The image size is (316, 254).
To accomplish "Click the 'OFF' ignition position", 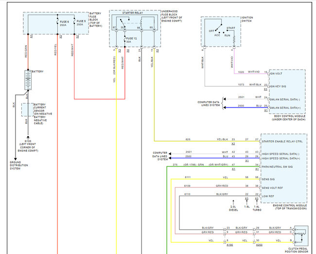I will point(211,31).
